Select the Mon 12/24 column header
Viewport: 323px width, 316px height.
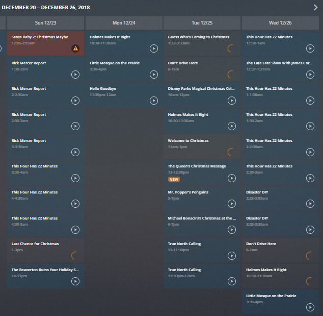[x=124, y=23]
